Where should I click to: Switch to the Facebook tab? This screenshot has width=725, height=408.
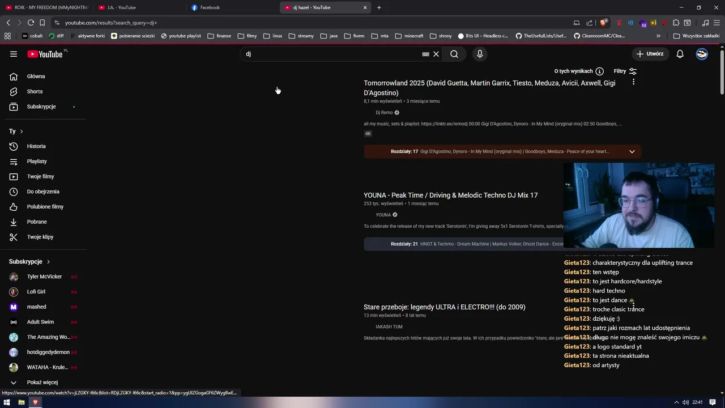tap(232, 7)
